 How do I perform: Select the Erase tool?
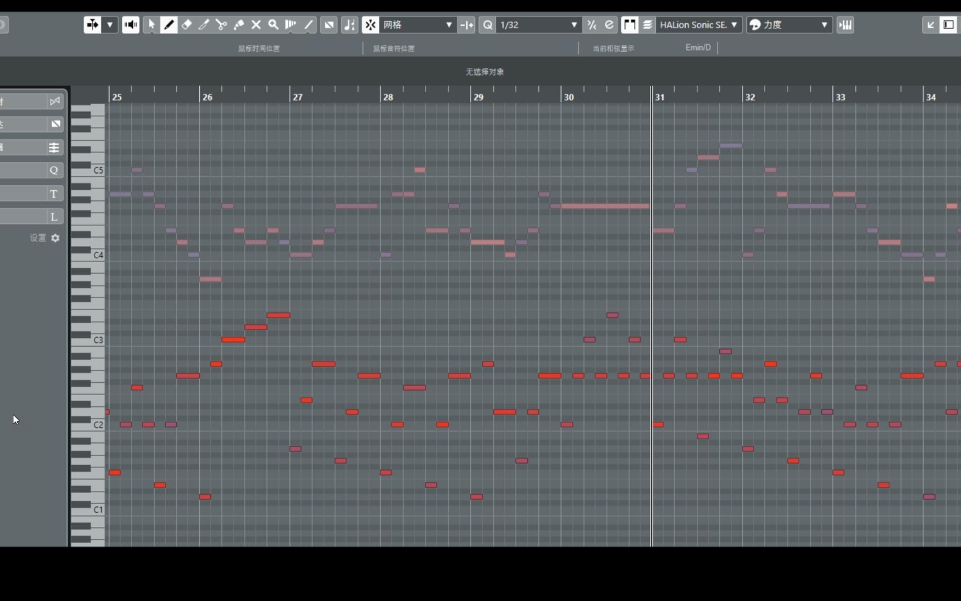click(x=187, y=24)
